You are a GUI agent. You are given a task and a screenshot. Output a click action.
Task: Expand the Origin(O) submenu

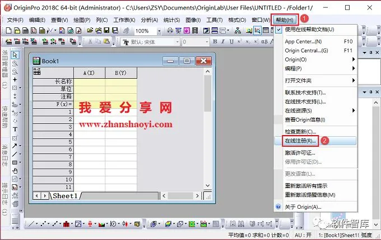coord(315,60)
